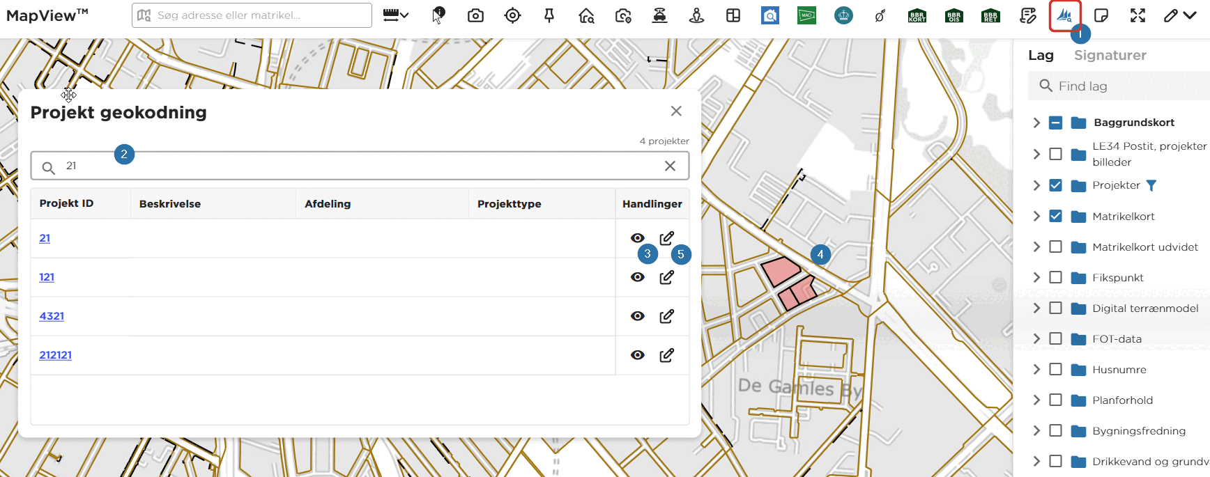Click the Find lag search field
This screenshot has width=1210, height=477.
point(1119,86)
